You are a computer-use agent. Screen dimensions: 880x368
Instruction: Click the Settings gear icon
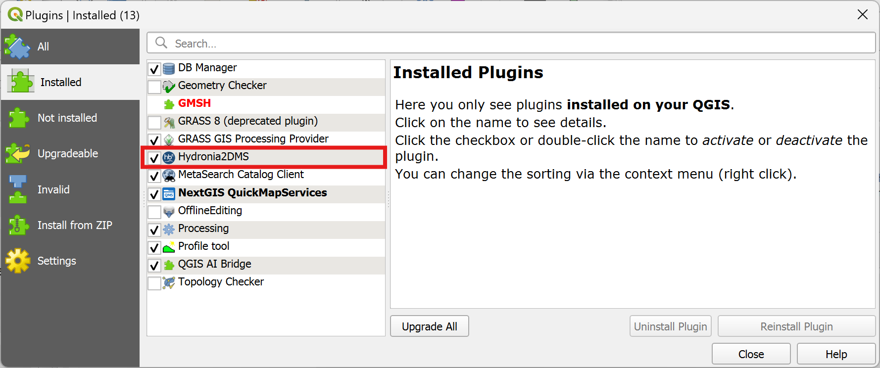tap(17, 261)
